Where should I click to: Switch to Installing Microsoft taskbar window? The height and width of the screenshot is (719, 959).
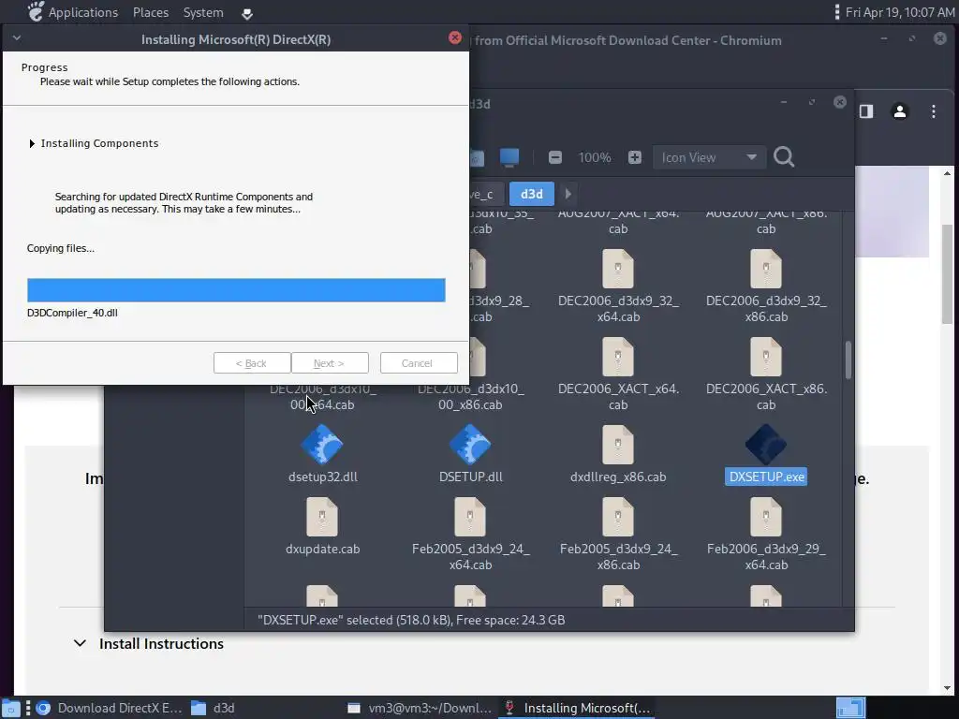[x=577, y=708]
